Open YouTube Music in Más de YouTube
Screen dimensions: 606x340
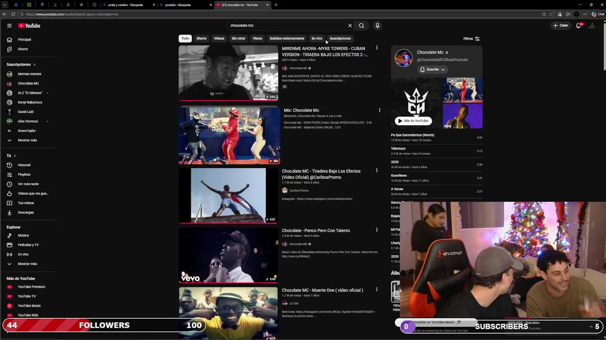click(29, 306)
